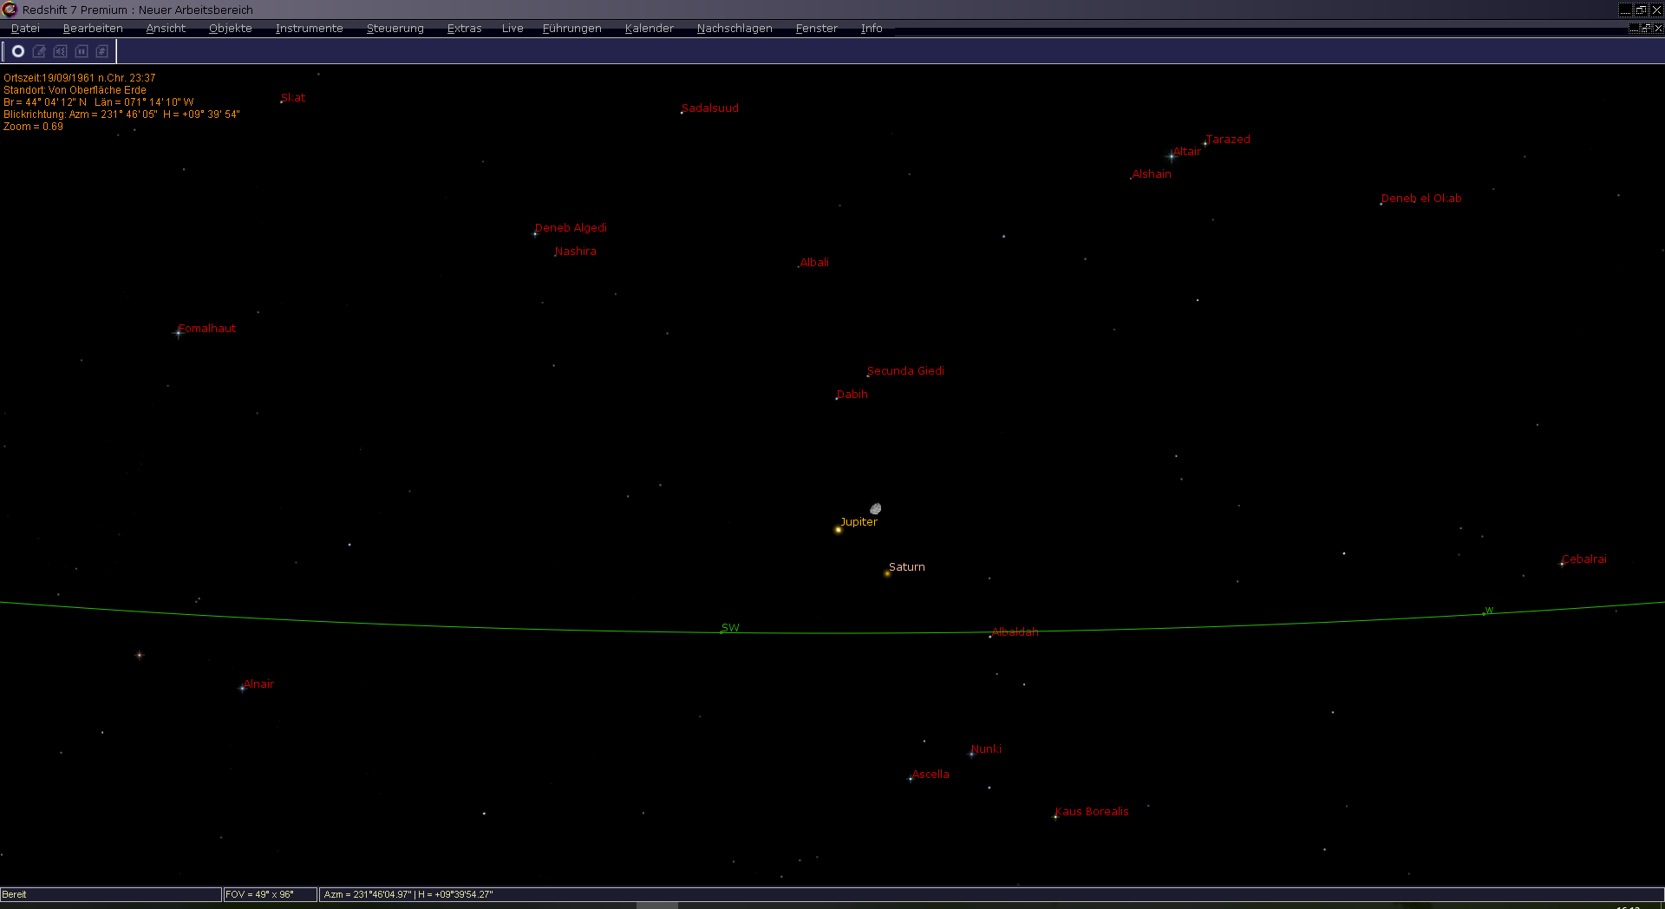The image size is (1665, 909).
Task: Click the Jupiter planet dot
Action: pyautogui.click(x=839, y=529)
